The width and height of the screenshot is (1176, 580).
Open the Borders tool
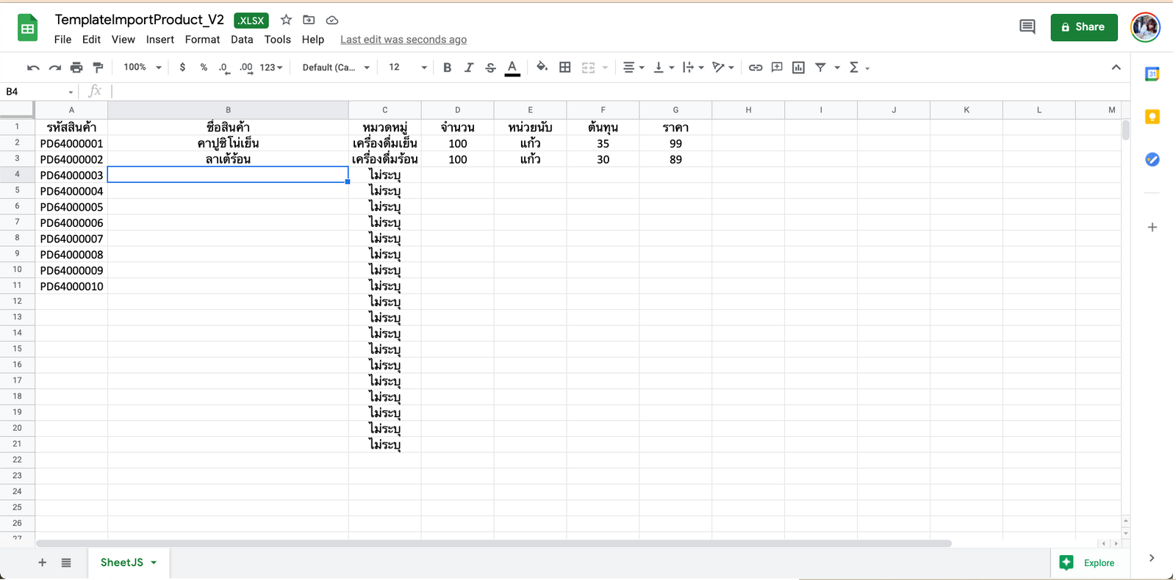point(564,68)
